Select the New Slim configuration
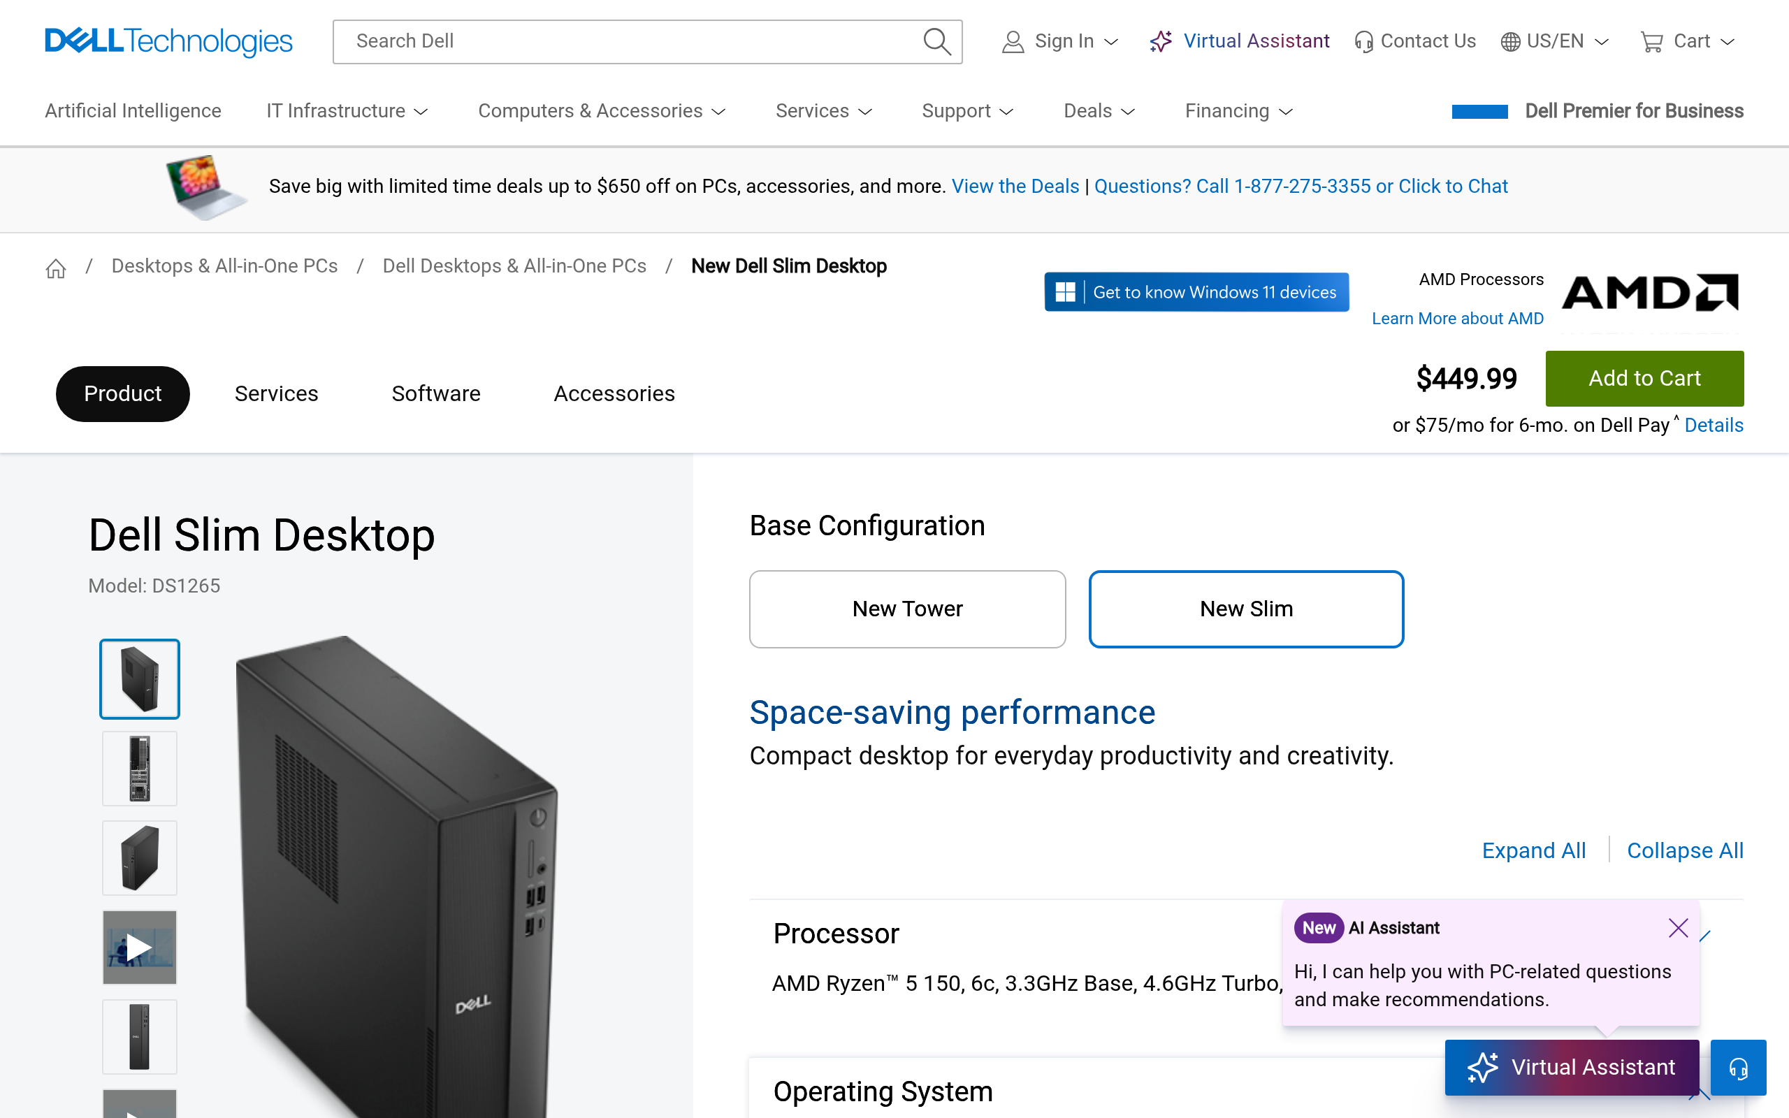Image resolution: width=1789 pixels, height=1118 pixels. [x=1245, y=609]
